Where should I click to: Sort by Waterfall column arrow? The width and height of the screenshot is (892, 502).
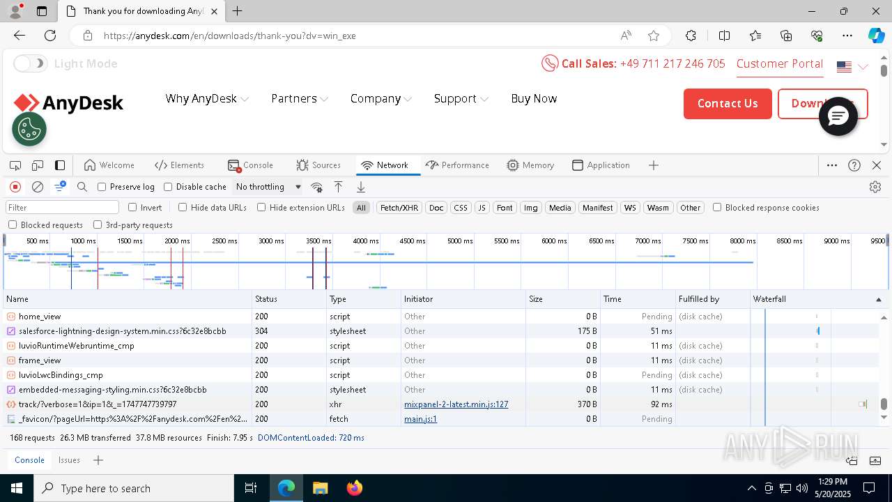[878, 299]
